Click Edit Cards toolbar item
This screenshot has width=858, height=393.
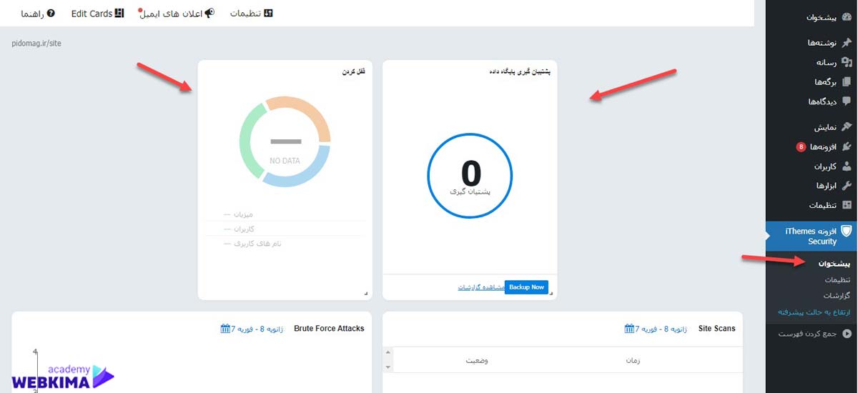click(97, 14)
